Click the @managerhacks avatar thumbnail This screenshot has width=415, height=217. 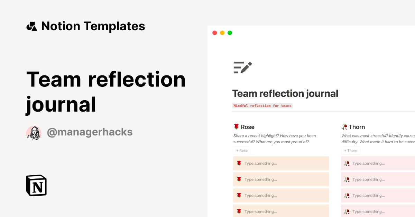pos(34,132)
